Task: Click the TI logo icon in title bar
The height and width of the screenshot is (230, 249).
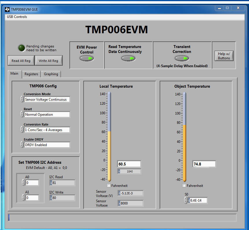Action: [x=7, y=10]
